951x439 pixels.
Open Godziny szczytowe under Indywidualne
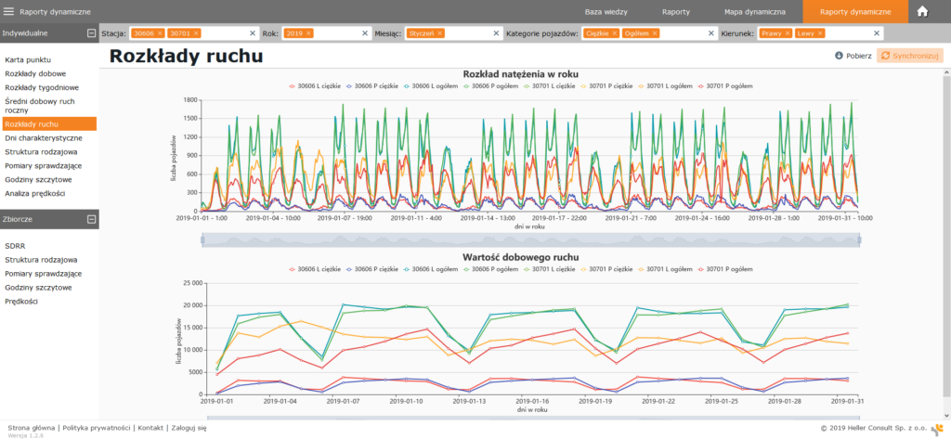pos(39,179)
